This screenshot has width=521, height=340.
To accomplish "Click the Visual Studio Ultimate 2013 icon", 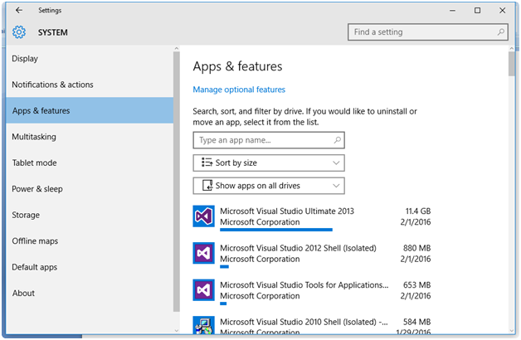I will tap(204, 217).
